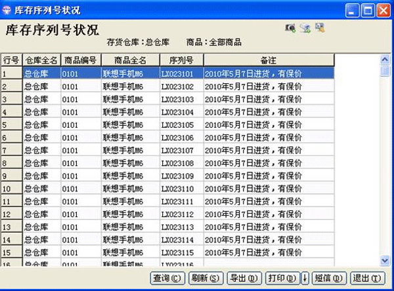Click the 仓库全名 column header
Screen dimensions: 394x291
tap(42, 60)
